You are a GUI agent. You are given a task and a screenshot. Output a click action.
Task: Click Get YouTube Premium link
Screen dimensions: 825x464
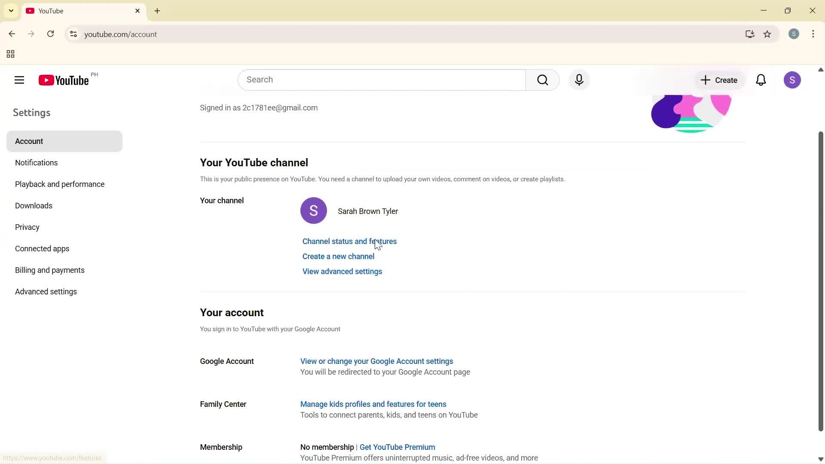coord(397,447)
